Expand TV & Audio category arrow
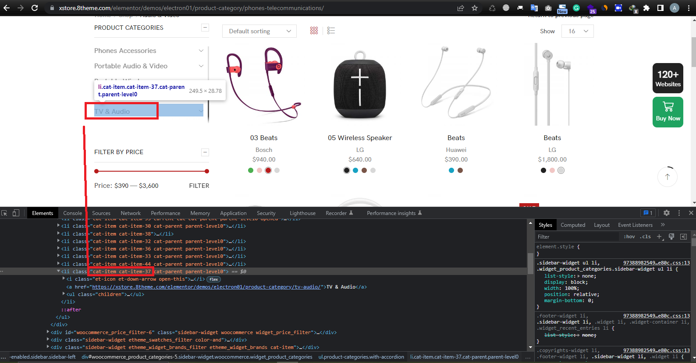This screenshot has height=363, width=696. pos(201,111)
